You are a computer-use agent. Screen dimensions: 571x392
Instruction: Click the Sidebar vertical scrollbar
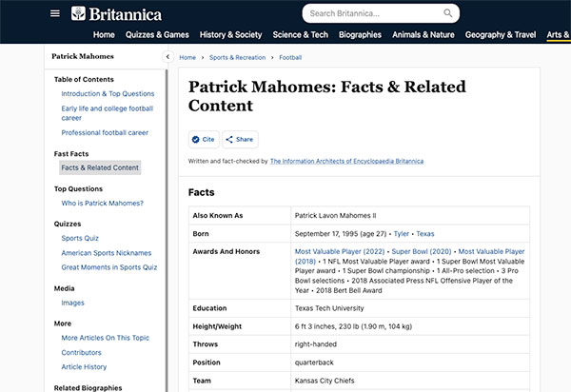tap(167, 230)
